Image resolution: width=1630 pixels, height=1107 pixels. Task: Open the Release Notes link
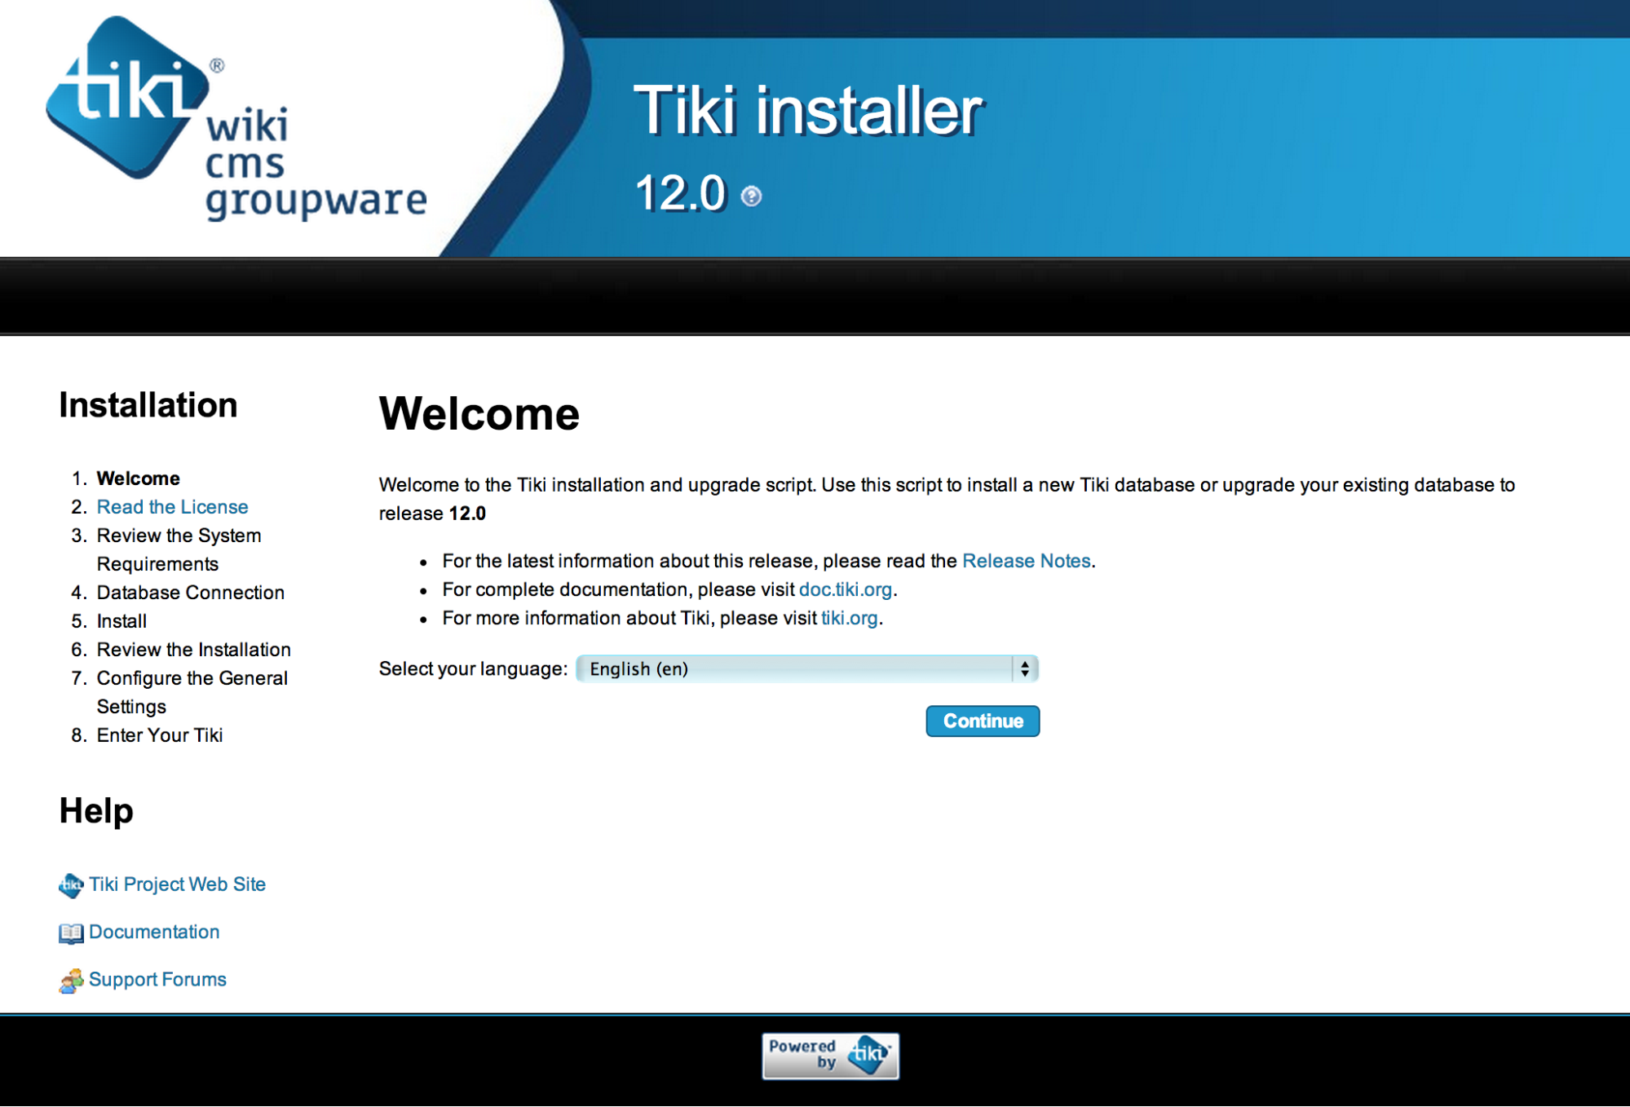[1026, 561]
